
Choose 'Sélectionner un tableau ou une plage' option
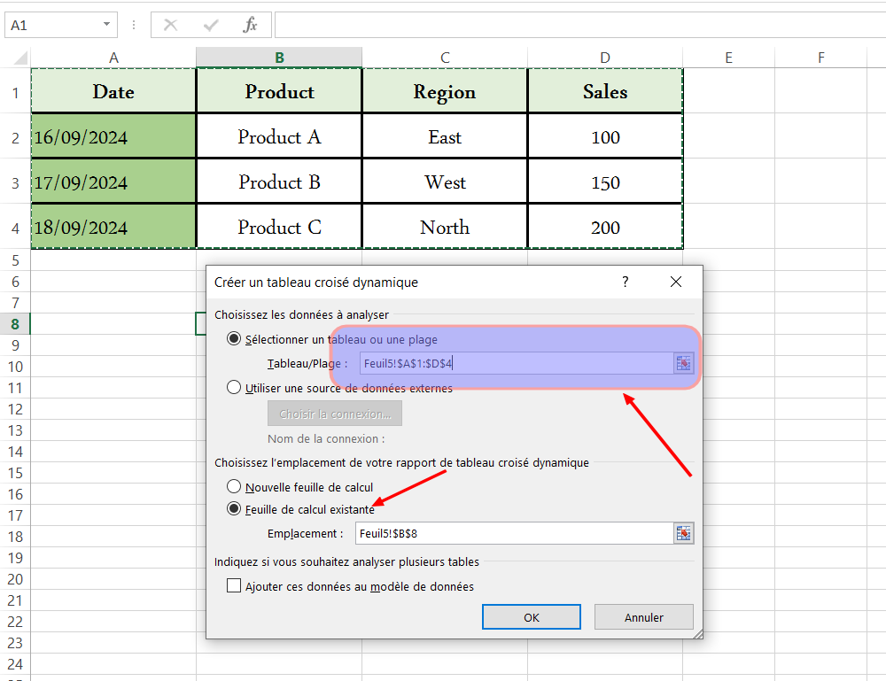233,339
